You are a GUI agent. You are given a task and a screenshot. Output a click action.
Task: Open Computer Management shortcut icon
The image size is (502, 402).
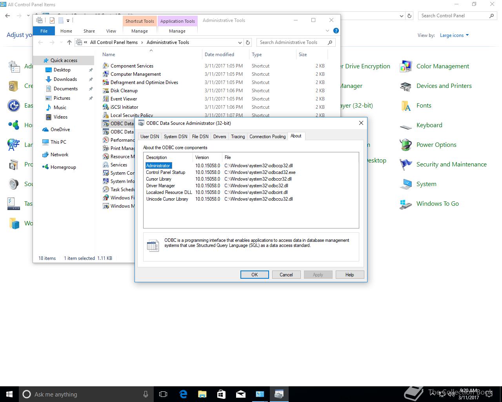[x=105, y=74]
